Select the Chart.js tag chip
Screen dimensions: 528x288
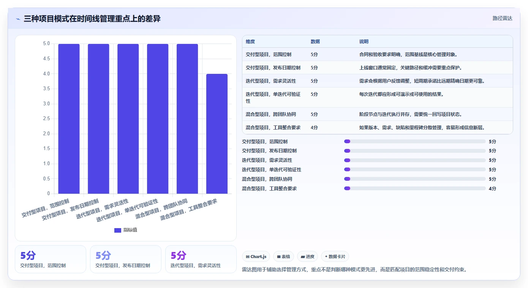click(x=256, y=257)
